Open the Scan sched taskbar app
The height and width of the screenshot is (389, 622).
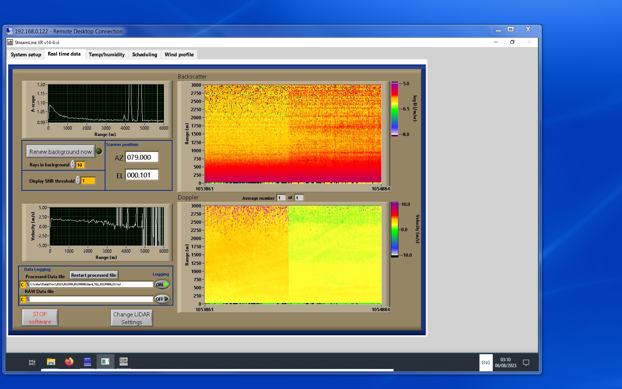coord(123,362)
